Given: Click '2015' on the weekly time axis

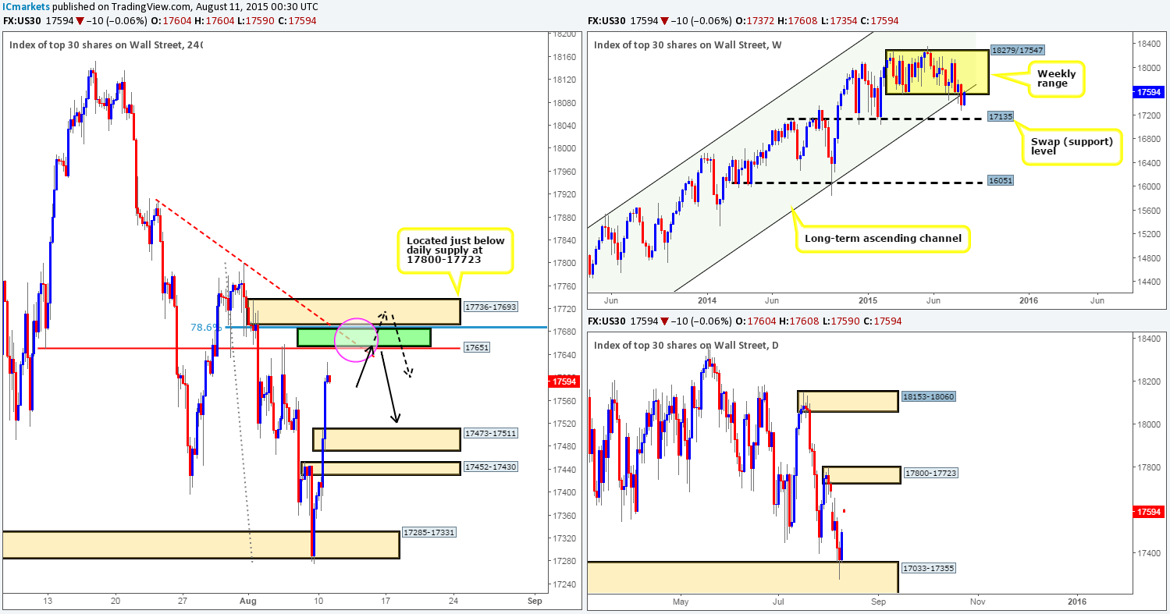Looking at the screenshot, I should [868, 300].
